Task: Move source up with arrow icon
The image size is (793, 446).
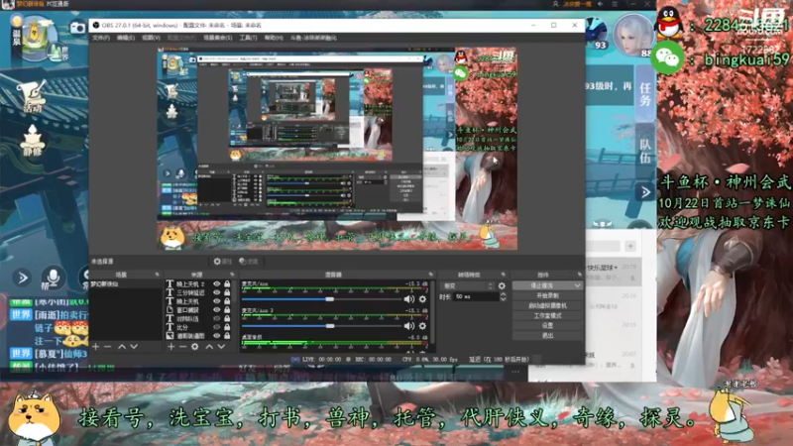Action: click(x=209, y=347)
